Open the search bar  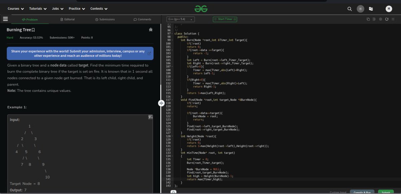(x=349, y=9)
